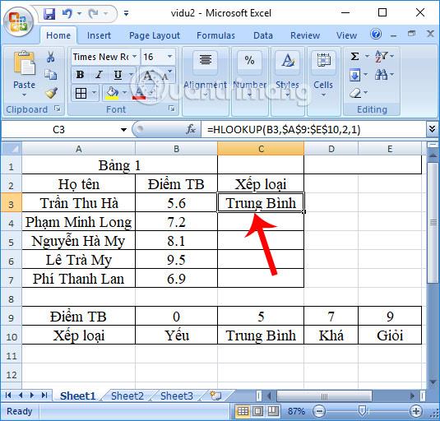Switch to Page Break Preview in status bar

pyautogui.click(x=273, y=411)
